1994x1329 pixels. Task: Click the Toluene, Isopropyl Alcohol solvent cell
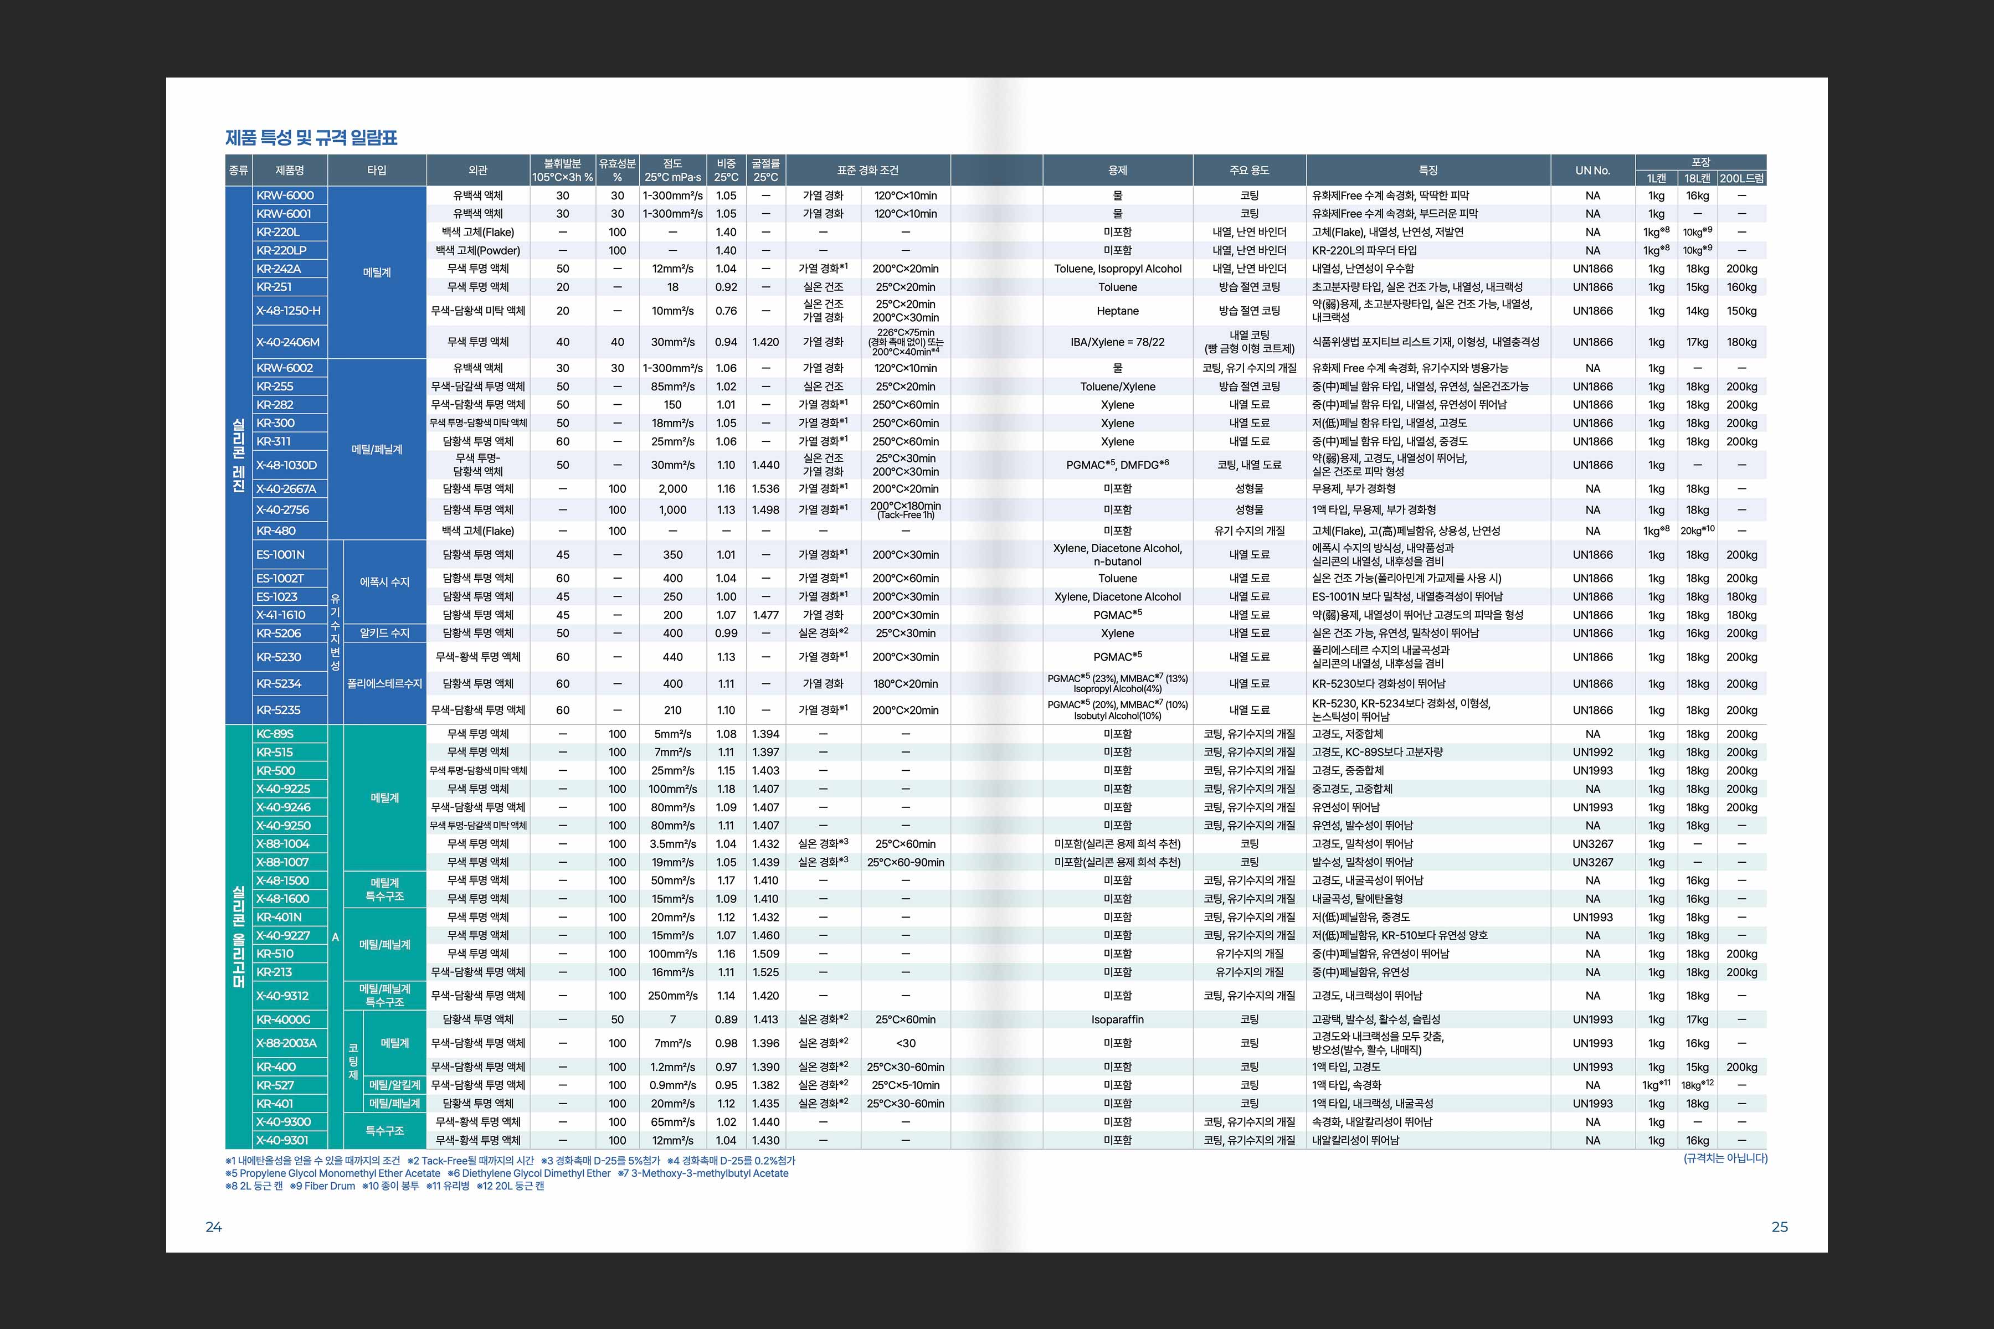click(1117, 269)
